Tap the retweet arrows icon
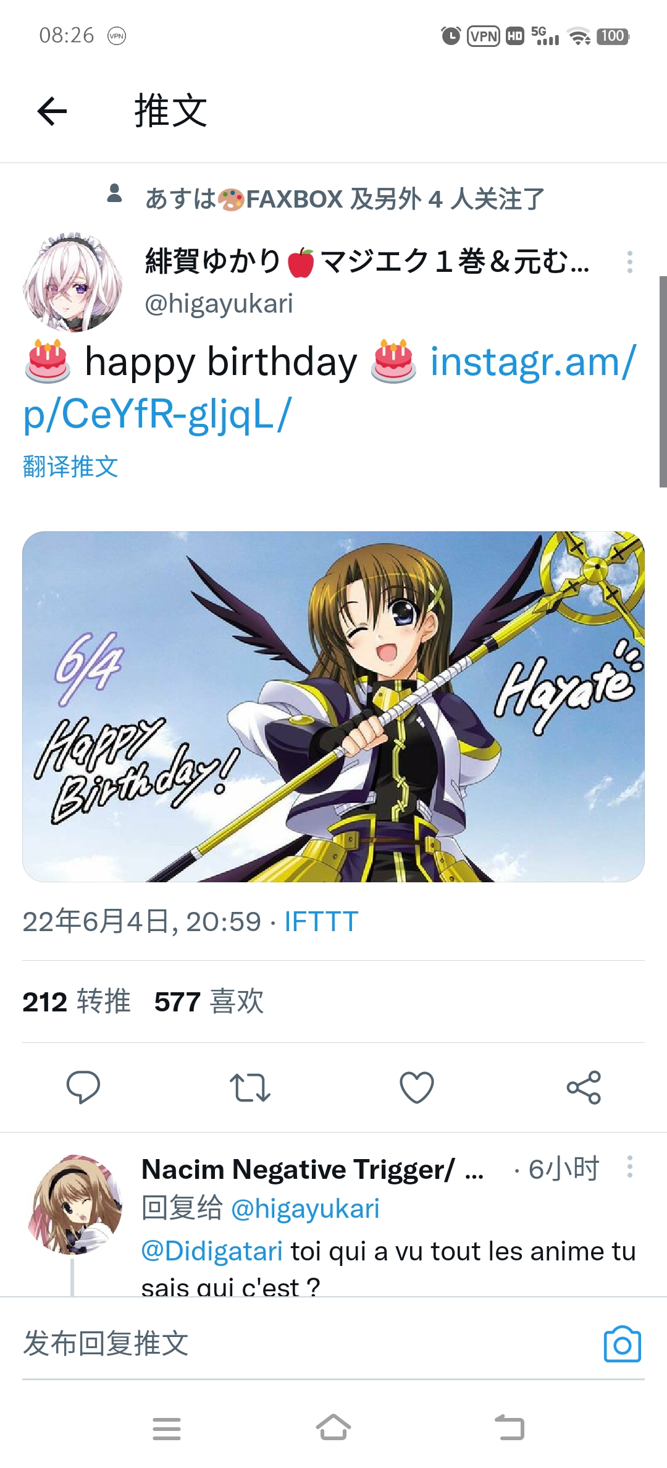 point(250,1087)
